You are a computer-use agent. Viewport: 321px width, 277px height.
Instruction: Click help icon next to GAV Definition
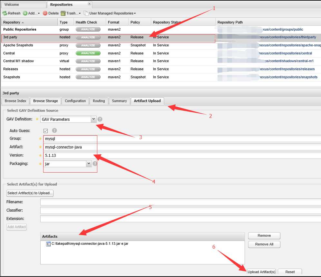point(100,119)
